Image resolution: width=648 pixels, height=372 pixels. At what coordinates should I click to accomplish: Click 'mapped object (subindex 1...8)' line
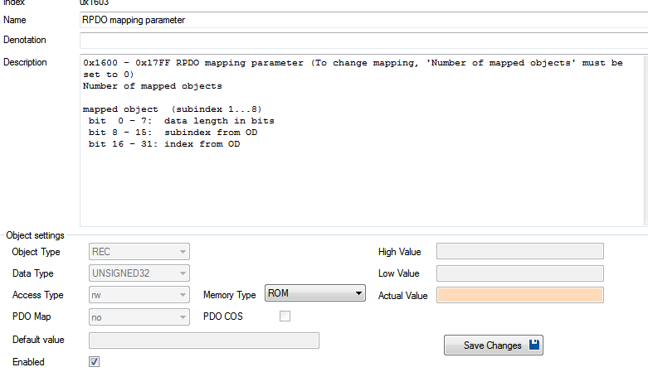(173, 109)
